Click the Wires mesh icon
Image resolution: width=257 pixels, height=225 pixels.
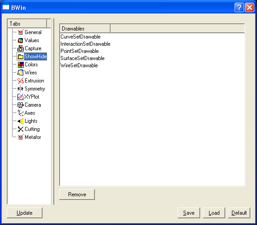[x=21, y=73]
